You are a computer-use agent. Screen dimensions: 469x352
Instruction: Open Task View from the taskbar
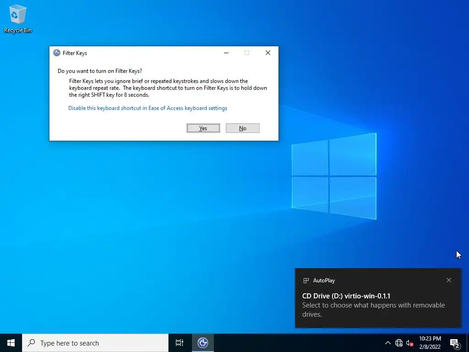[180, 343]
